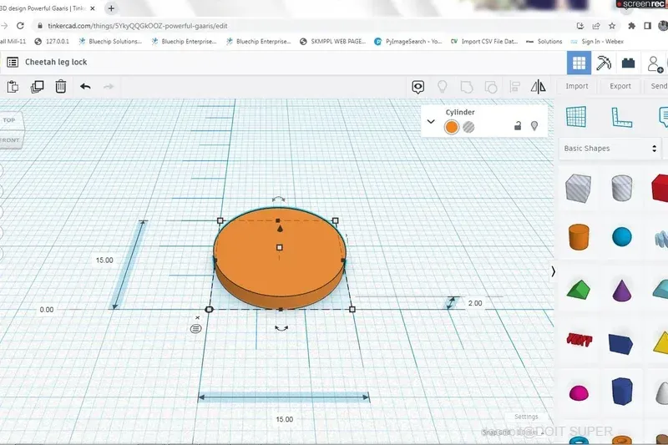Click the black cone lift handle
The height and width of the screenshot is (445, 668).
click(x=280, y=229)
